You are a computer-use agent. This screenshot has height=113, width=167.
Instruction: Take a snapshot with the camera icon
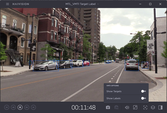(x=108, y=107)
